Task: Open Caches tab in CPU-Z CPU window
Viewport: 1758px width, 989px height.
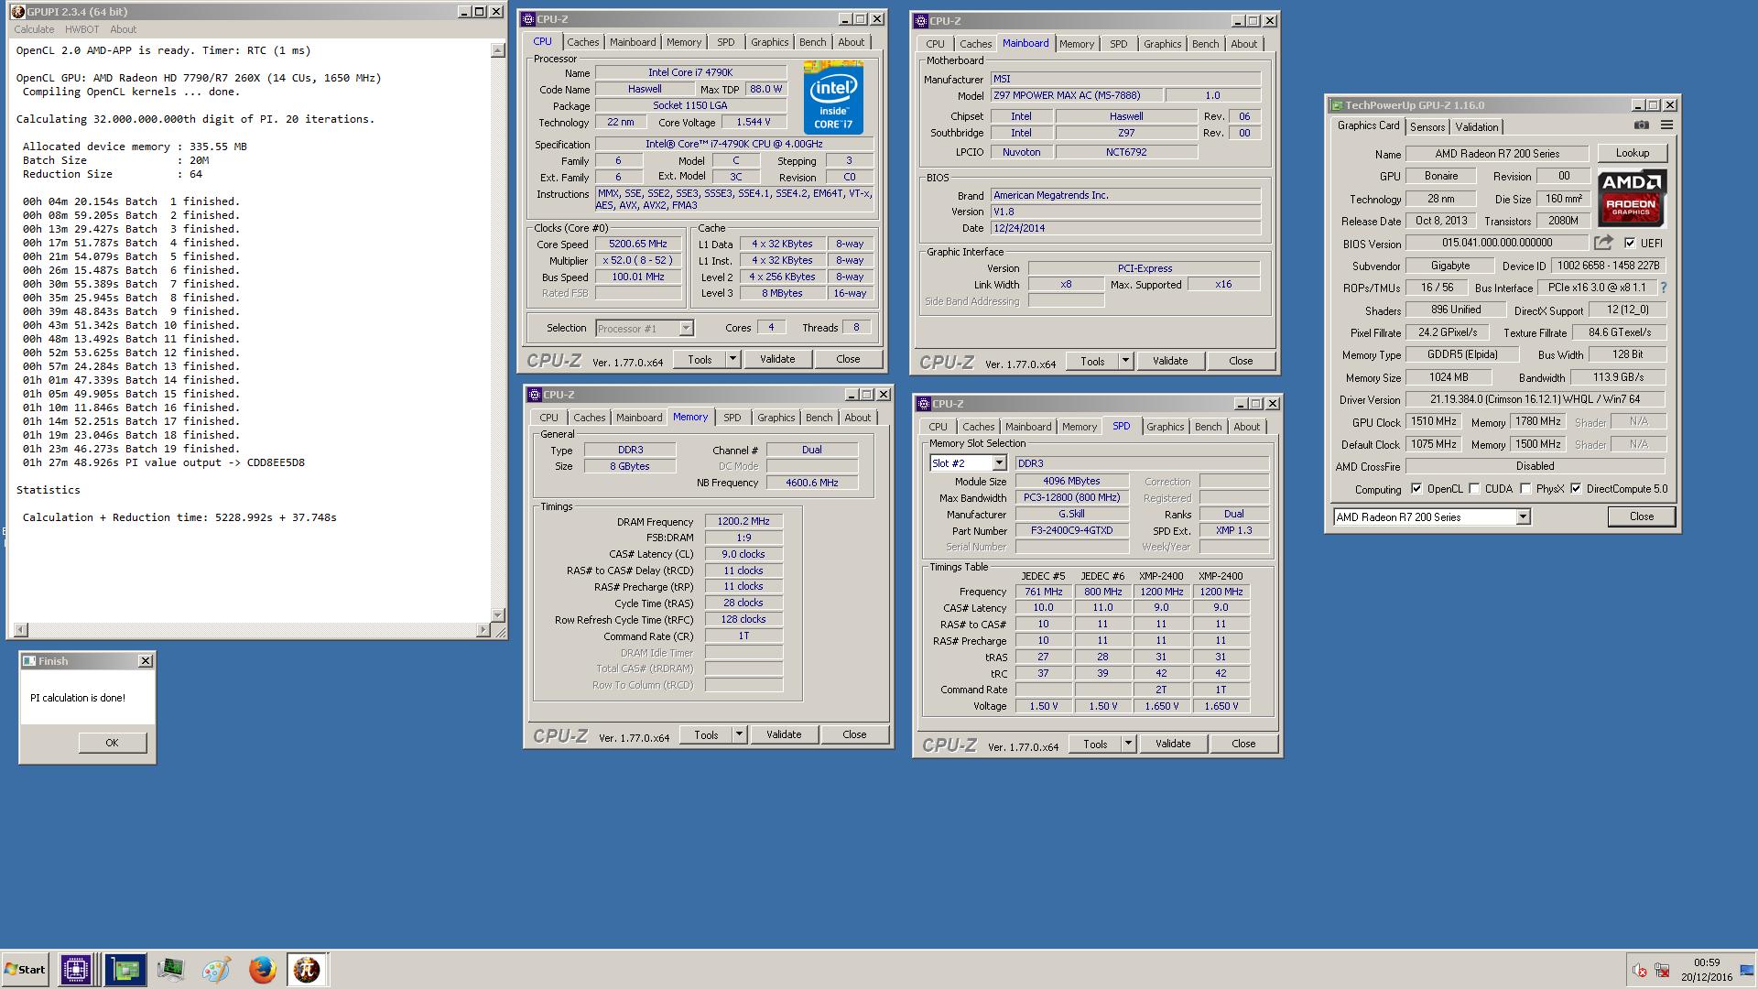Action: click(x=582, y=42)
